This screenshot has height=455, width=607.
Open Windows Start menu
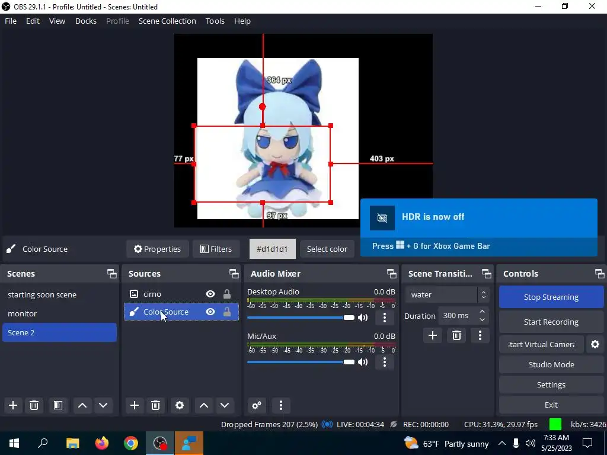tap(14, 443)
